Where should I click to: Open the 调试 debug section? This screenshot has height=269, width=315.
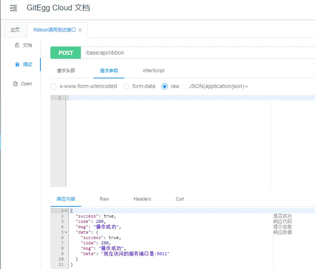click(x=27, y=65)
